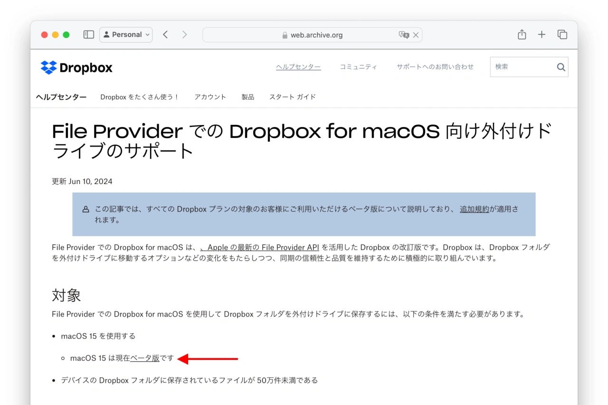Open the Personal profile dropdown
The width and height of the screenshot is (608, 405).
pos(126,35)
